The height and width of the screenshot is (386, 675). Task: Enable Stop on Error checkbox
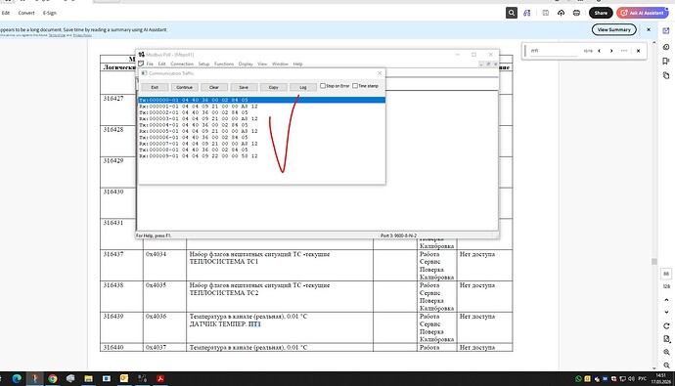(323, 86)
